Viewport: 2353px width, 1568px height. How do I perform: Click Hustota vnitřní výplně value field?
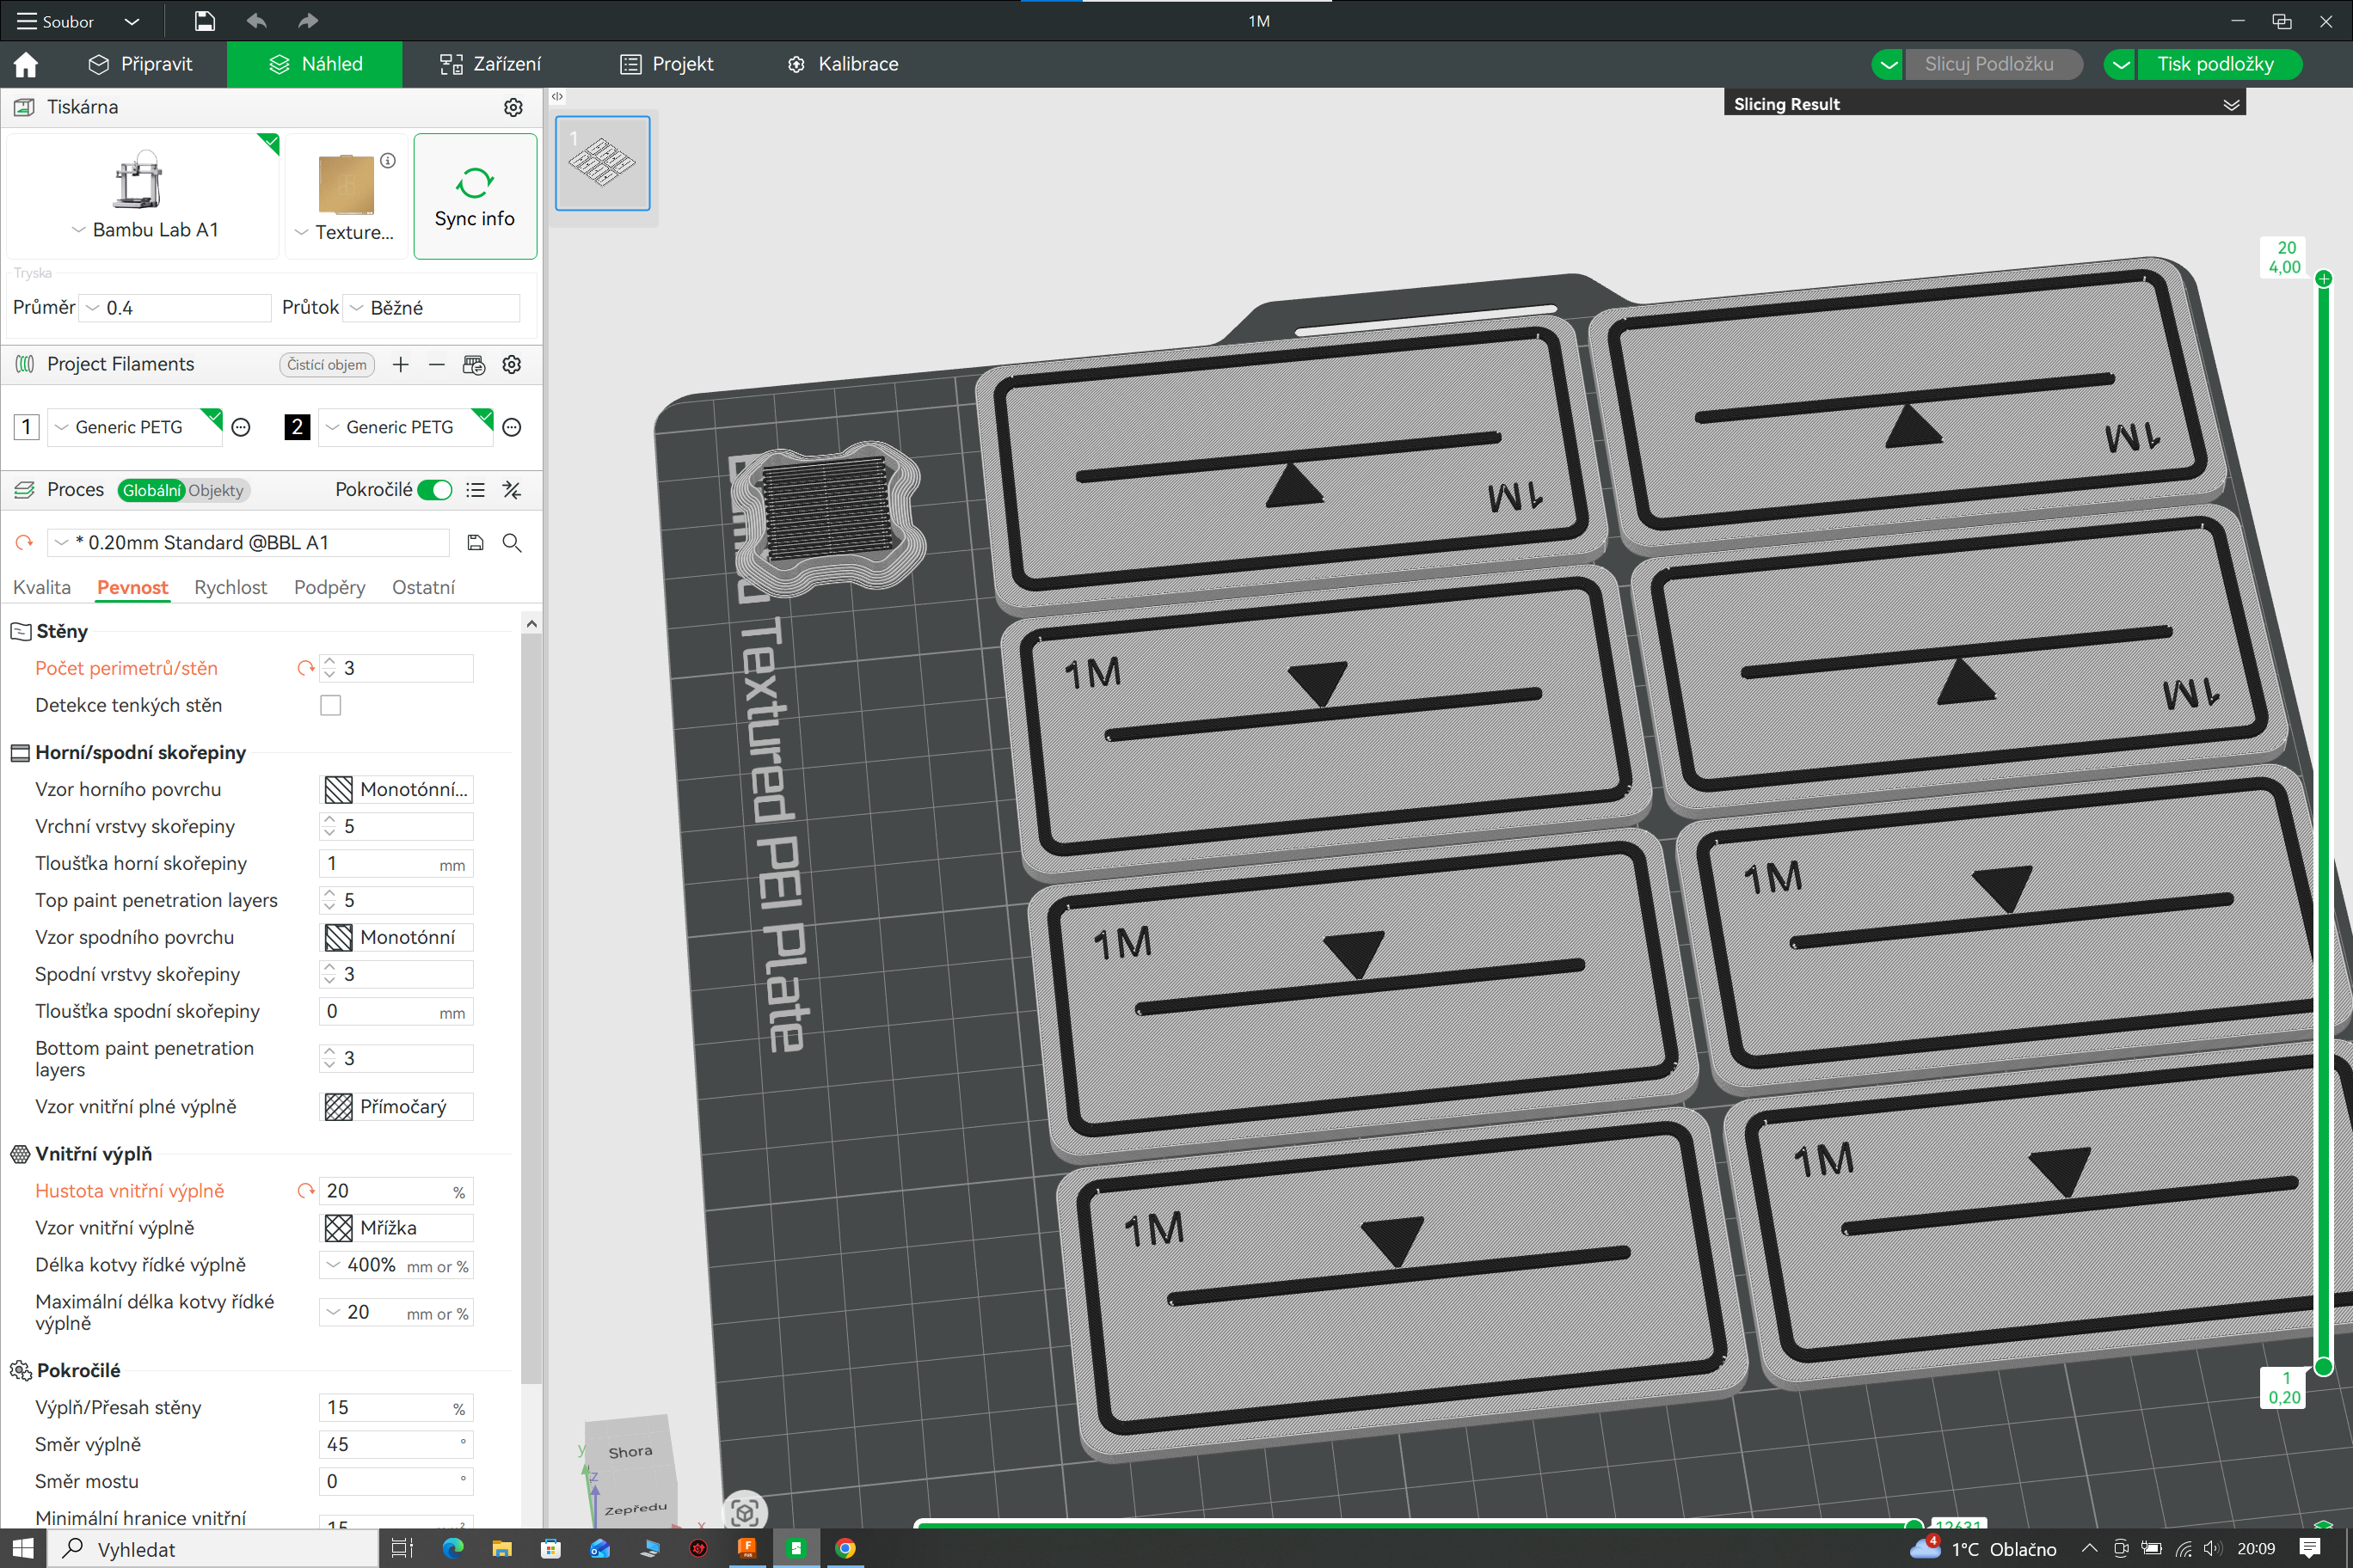[396, 1191]
